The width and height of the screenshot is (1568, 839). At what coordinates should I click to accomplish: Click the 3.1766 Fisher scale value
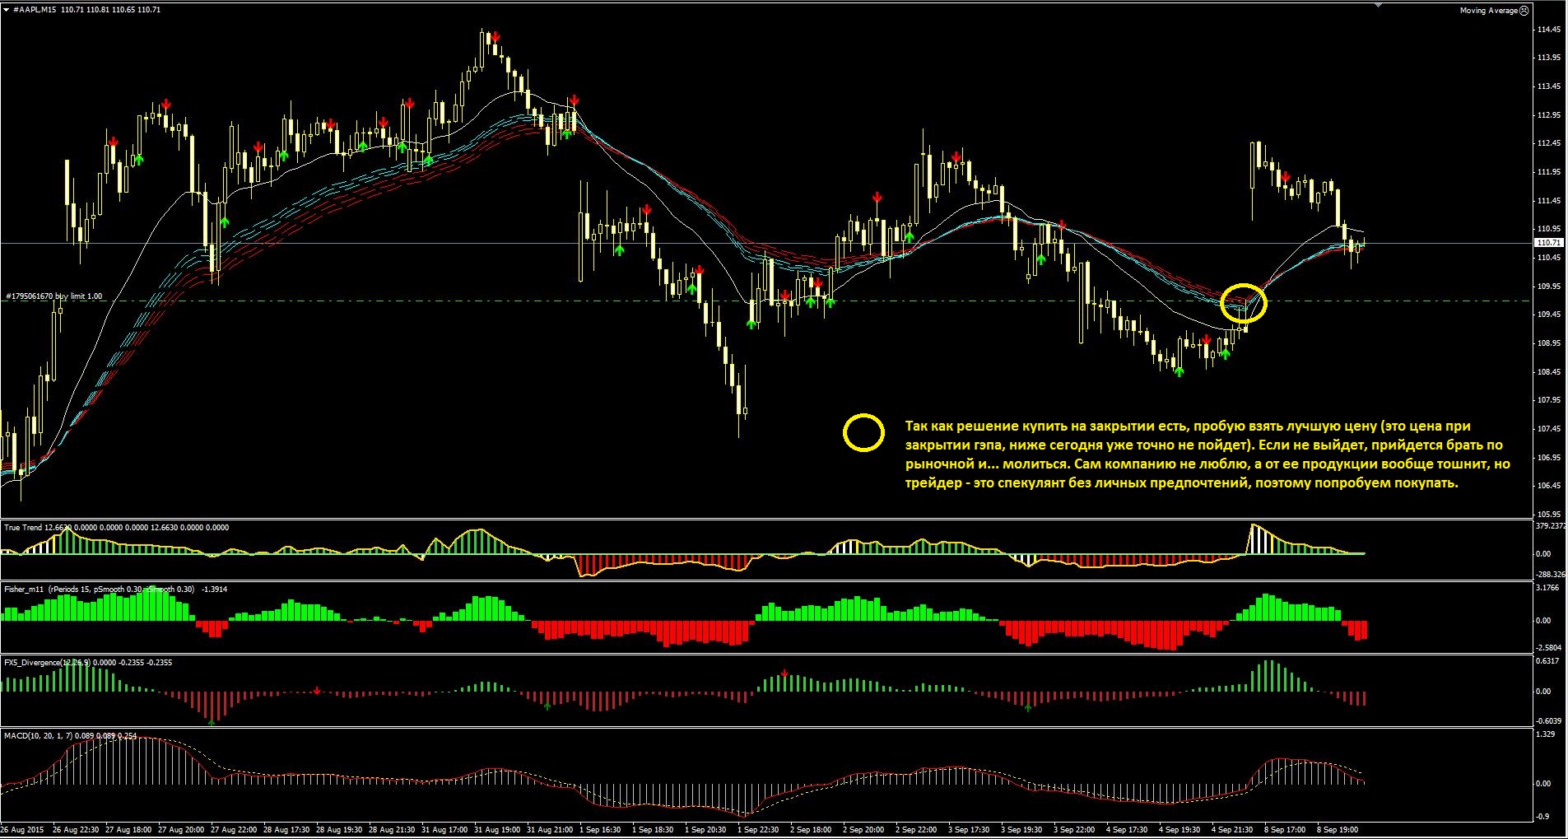1547,588
